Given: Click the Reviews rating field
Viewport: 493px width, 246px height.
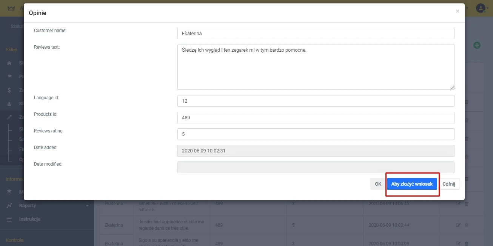Looking at the screenshot, I should pos(316,134).
